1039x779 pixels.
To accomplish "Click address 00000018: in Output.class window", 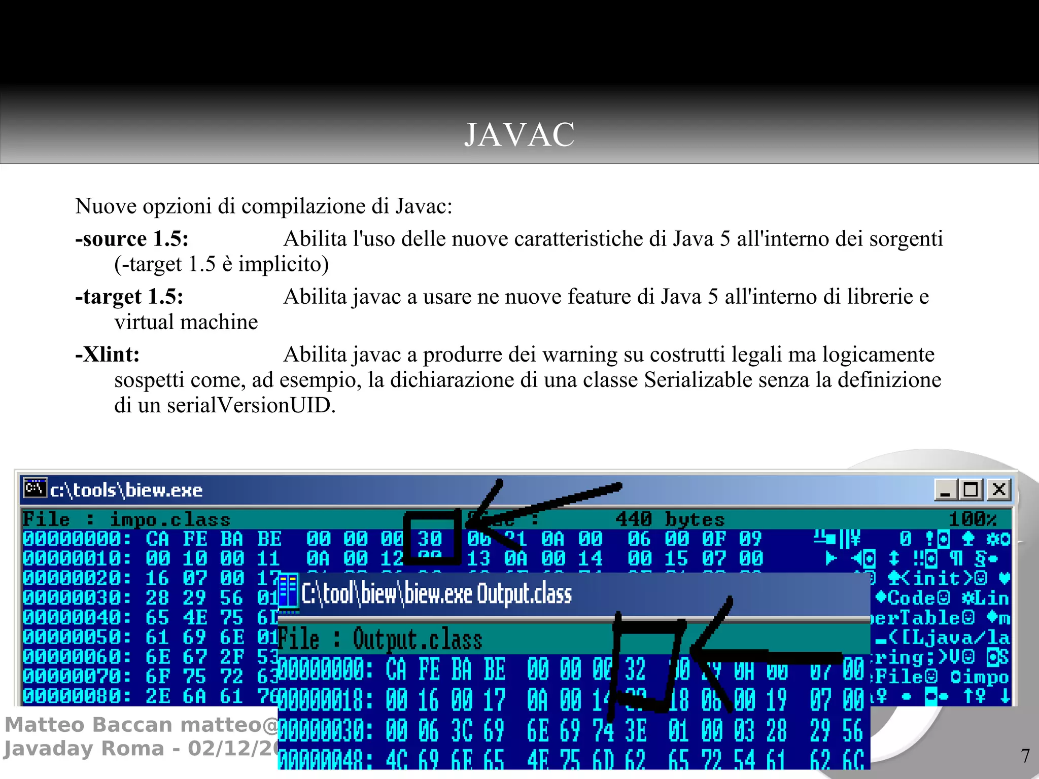I will point(326,700).
